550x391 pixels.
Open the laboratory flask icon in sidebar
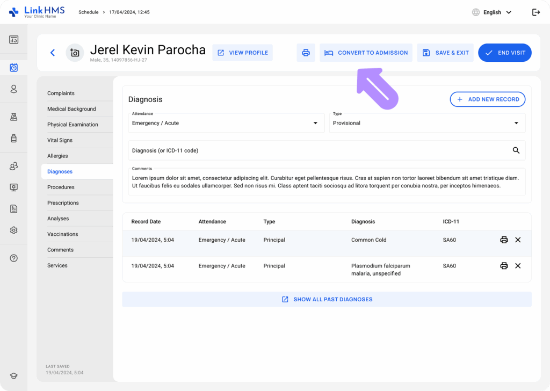pos(14,117)
